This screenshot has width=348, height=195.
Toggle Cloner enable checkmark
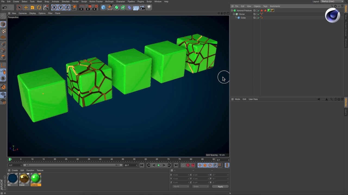click(258, 14)
